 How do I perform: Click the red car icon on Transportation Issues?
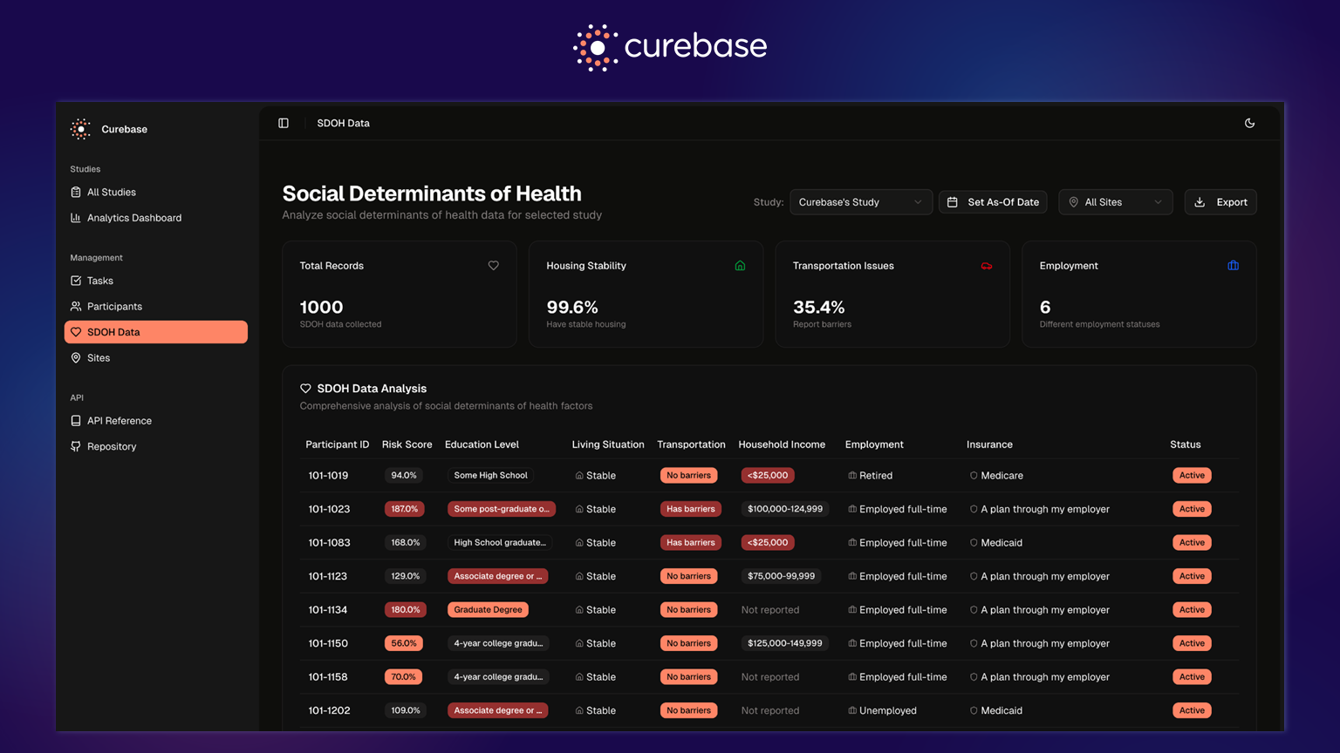(987, 266)
